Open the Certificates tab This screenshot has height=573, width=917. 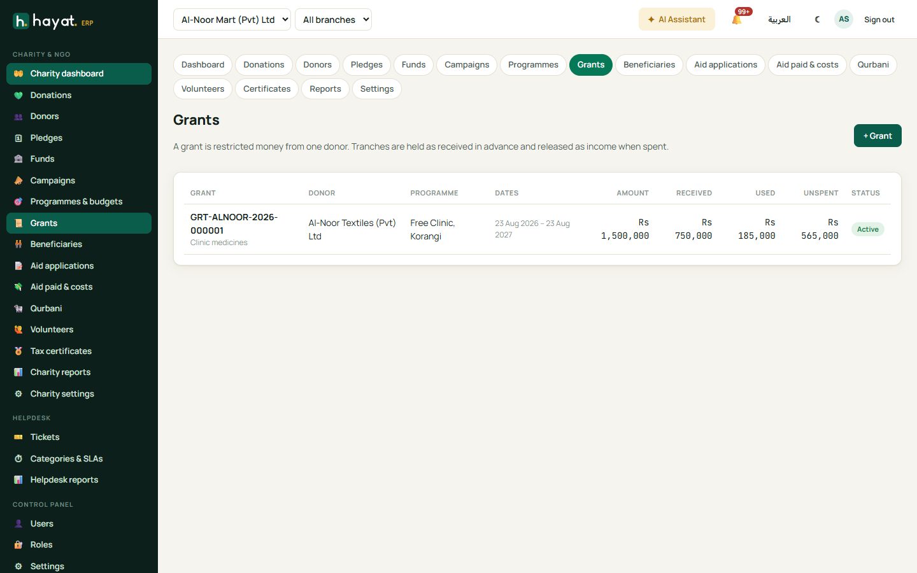click(x=267, y=89)
